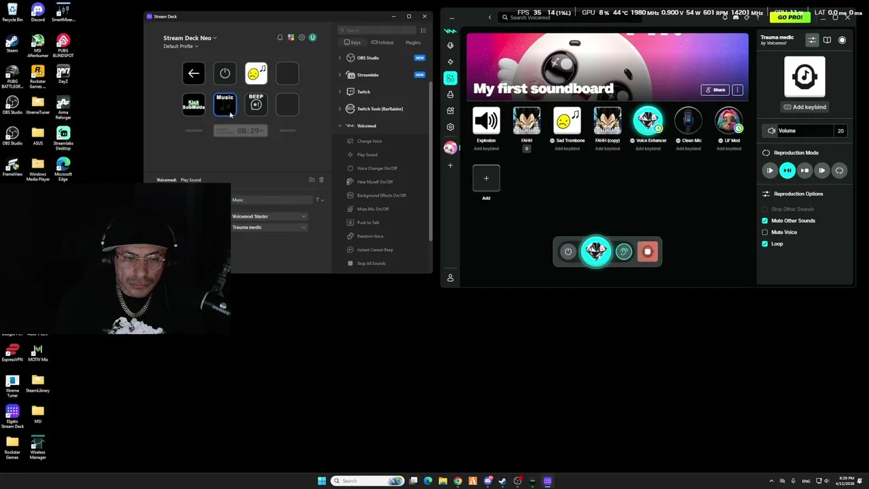The width and height of the screenshot is (869, 489).
Task: Open the Trauma medic sound dropdown
Action: [x=270, y=228]
